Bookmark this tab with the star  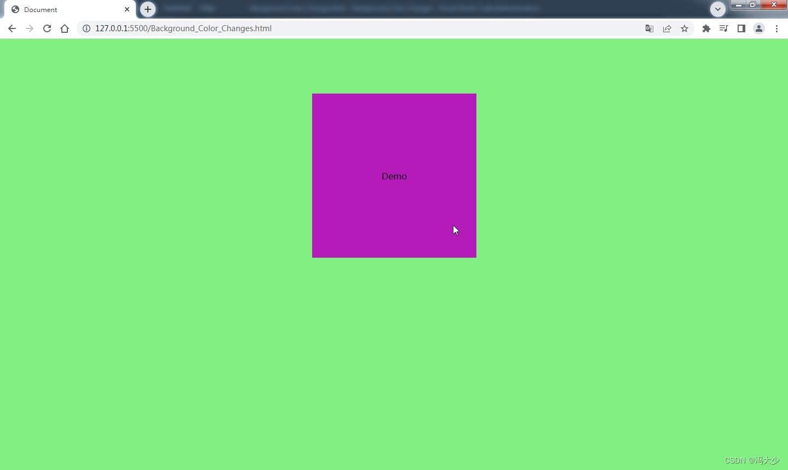click(685, 28)
